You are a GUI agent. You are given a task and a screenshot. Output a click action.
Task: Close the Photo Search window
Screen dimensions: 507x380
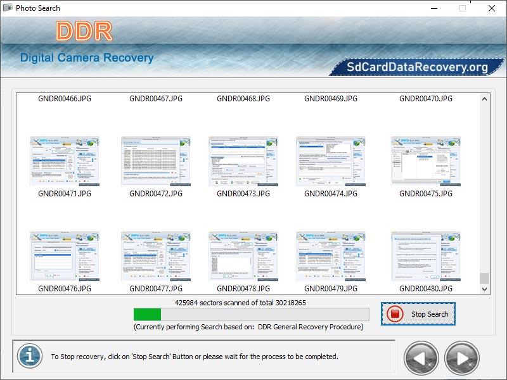492,8
